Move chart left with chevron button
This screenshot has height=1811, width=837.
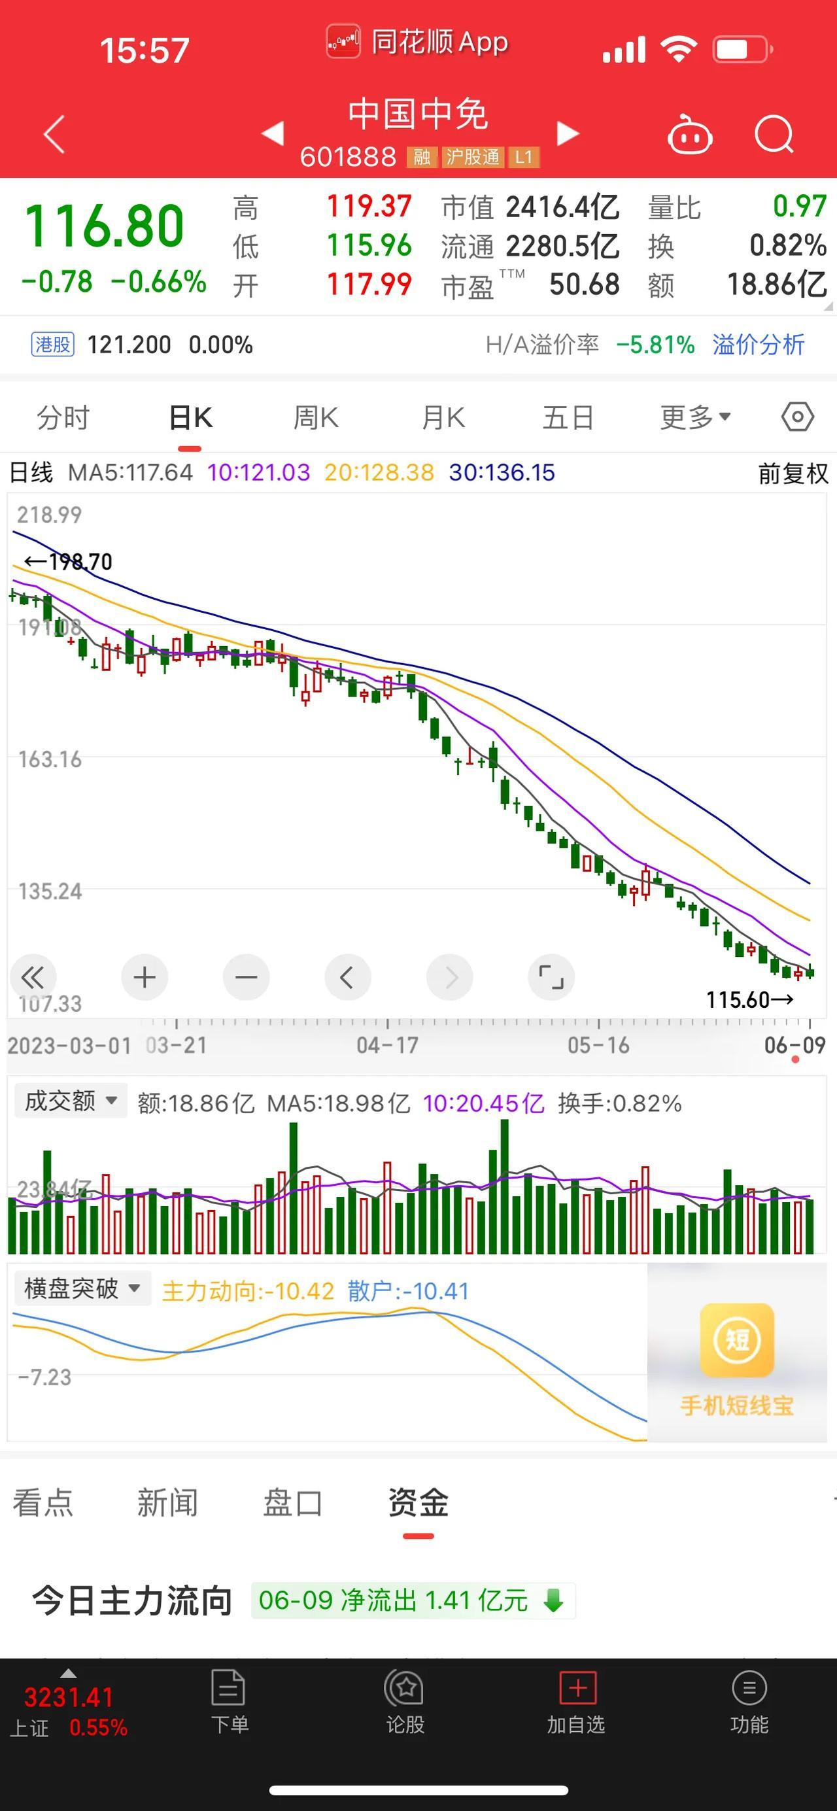click(x=347, y=976)
